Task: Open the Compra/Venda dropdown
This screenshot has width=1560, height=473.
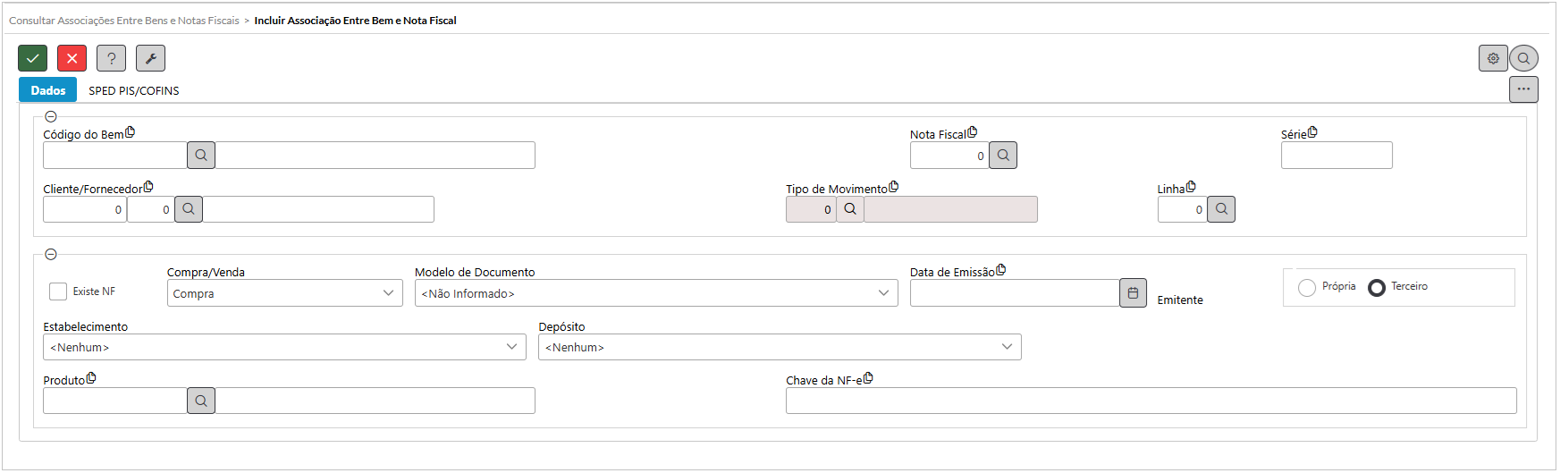Action: (x=284, y=293)
